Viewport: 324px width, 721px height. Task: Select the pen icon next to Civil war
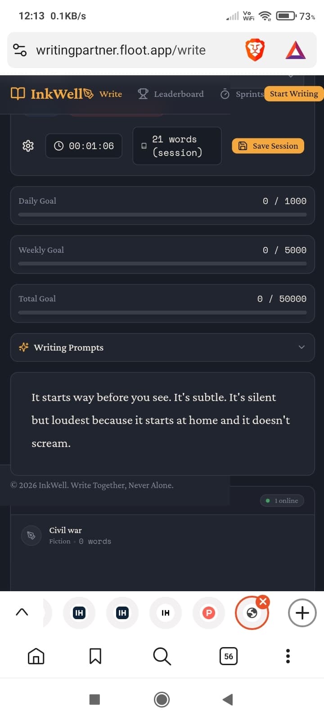pos(31,535)
